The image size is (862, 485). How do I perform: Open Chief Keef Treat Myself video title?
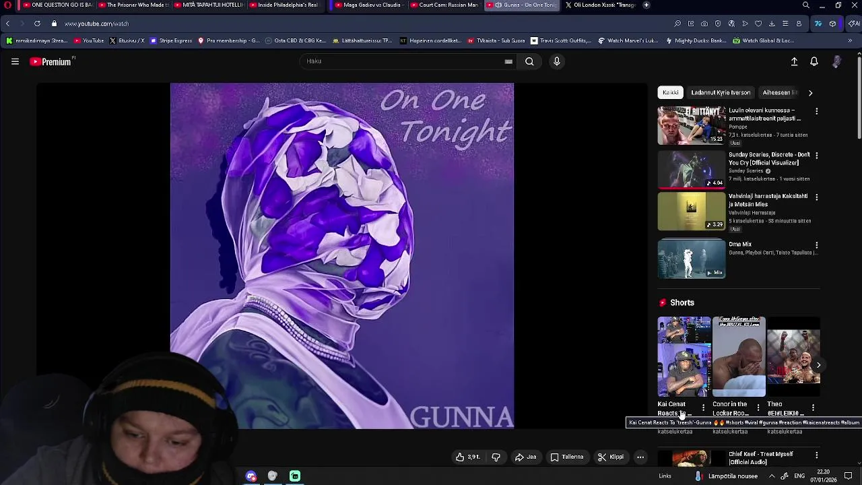click(760, 458)
